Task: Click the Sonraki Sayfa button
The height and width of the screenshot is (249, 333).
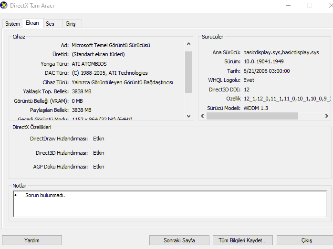Action: [x=179, y=240]
